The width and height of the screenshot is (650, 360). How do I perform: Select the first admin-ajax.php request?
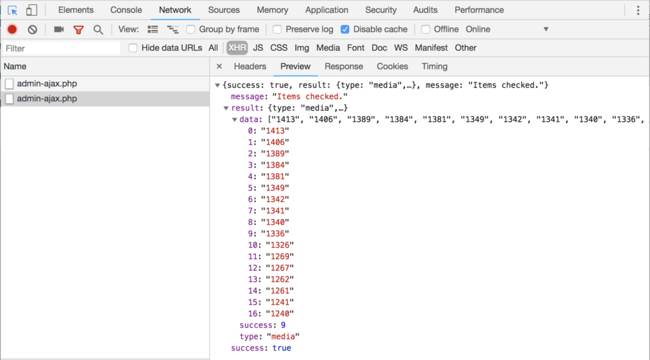[x=105, y=84]
